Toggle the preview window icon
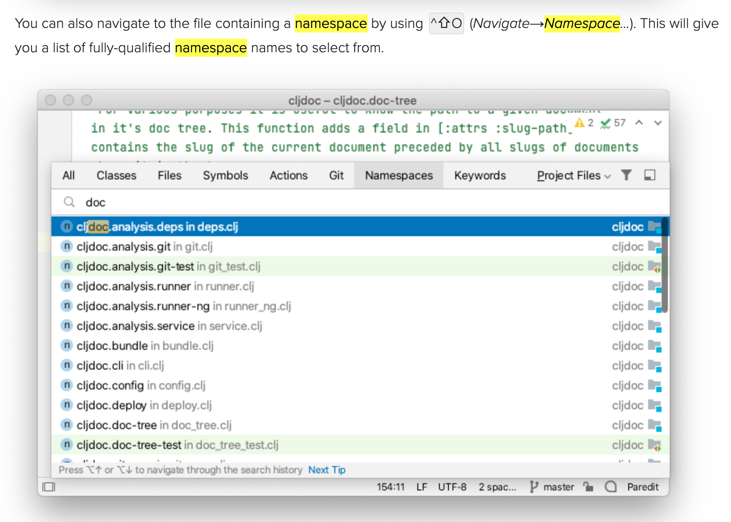The width and height of the screenshot is (731, 522). pos(649,176)
